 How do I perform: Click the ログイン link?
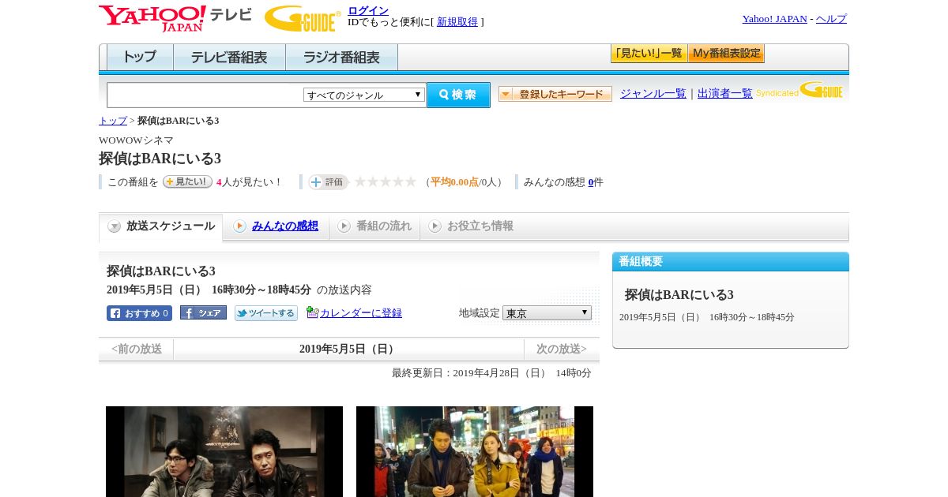(x=368, y=10)
